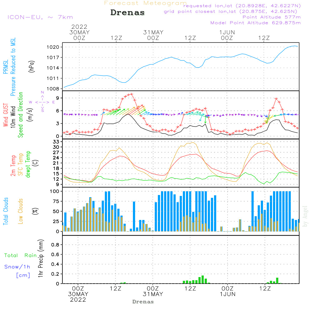The width and height of the screenshot is (312, 312).
Task: Click the bold Drenas title at top
Action: click(x=128, y=13)
